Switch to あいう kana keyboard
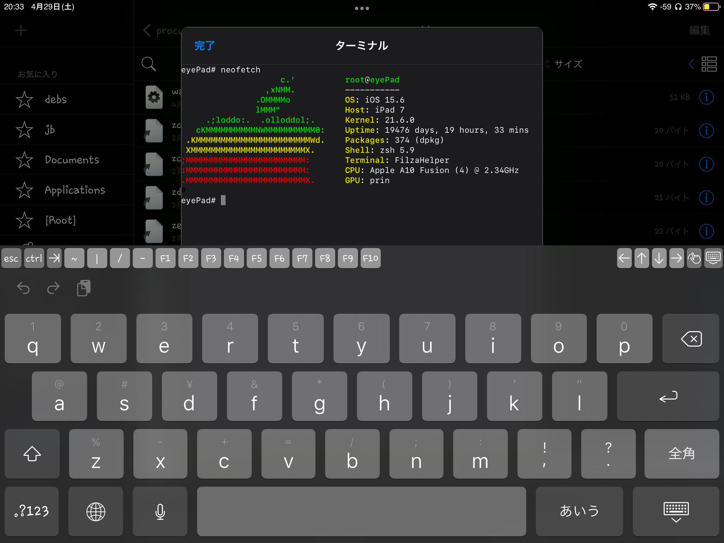 click(x=579, y=511)
